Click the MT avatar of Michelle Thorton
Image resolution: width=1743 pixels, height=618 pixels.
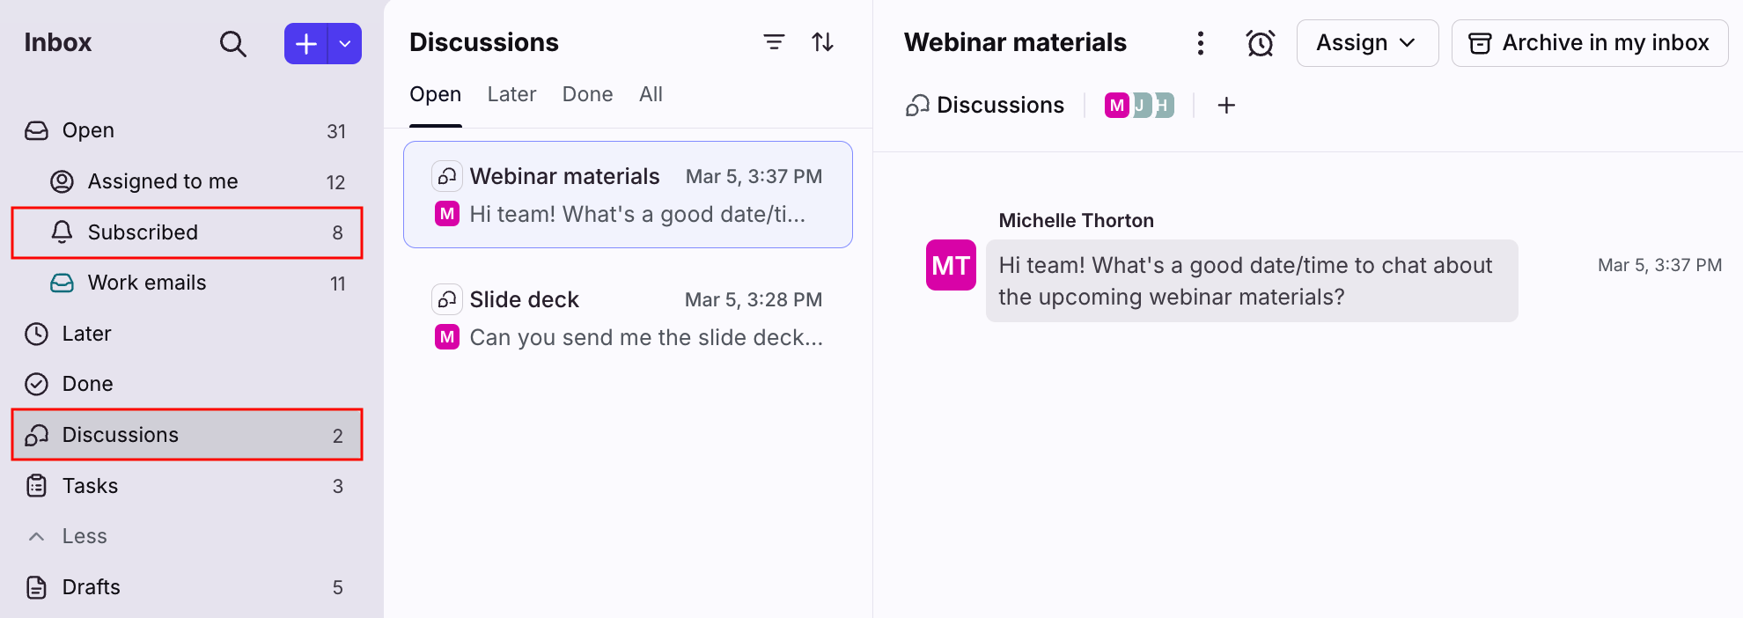pos(951,265)
